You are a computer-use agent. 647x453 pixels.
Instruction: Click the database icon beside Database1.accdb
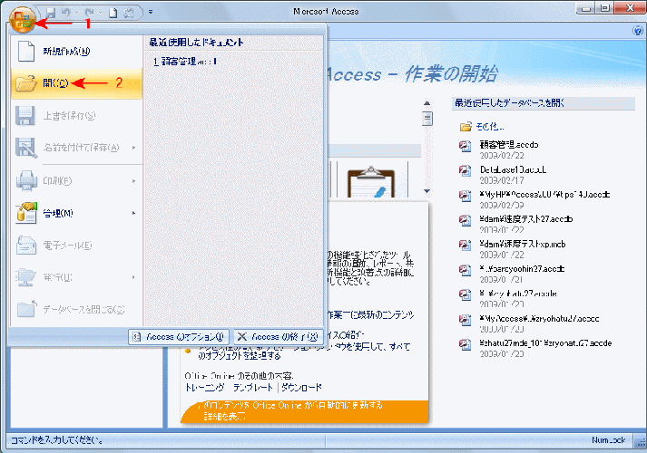pyautogui.click(x=465, y=171)
